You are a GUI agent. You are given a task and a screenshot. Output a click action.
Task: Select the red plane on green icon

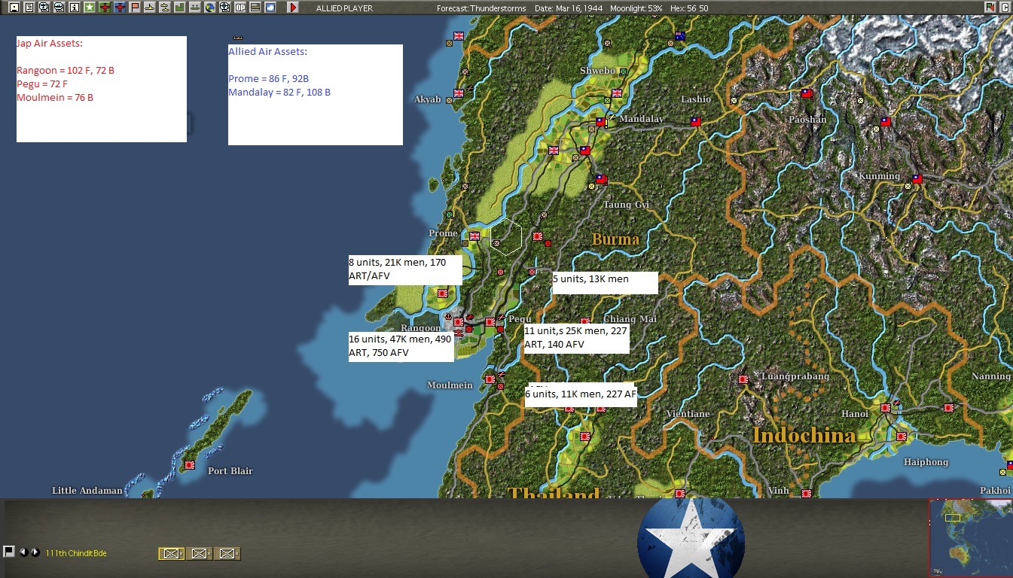[x=105, y=8]
